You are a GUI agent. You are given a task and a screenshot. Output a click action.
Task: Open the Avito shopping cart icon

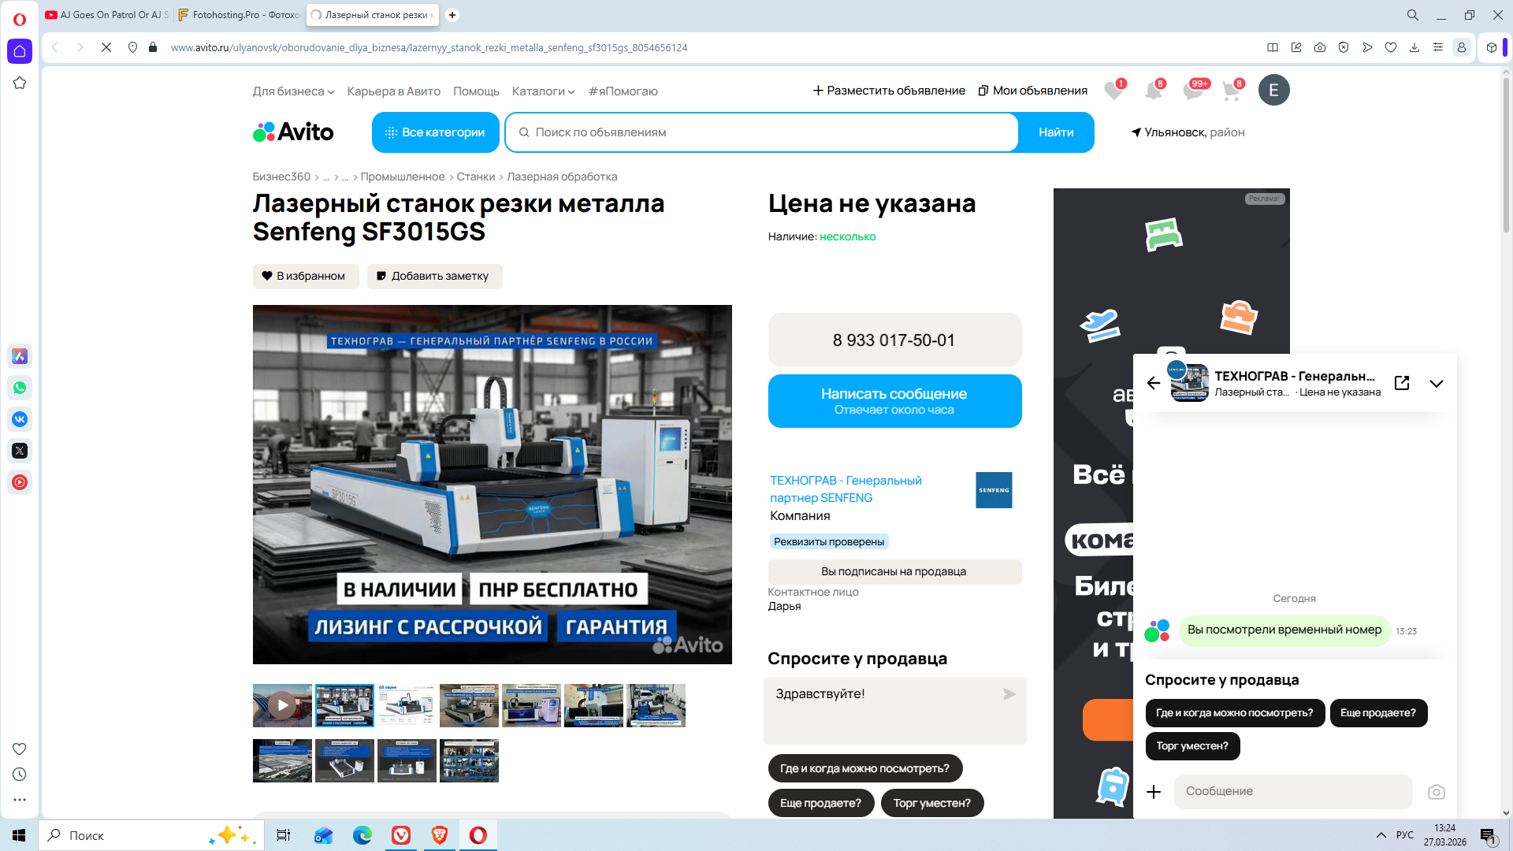(x=1231, y=91)
